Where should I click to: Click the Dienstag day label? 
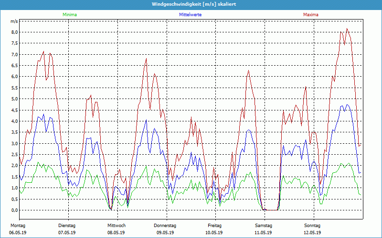pyautogui.click(x=67, y=226)
